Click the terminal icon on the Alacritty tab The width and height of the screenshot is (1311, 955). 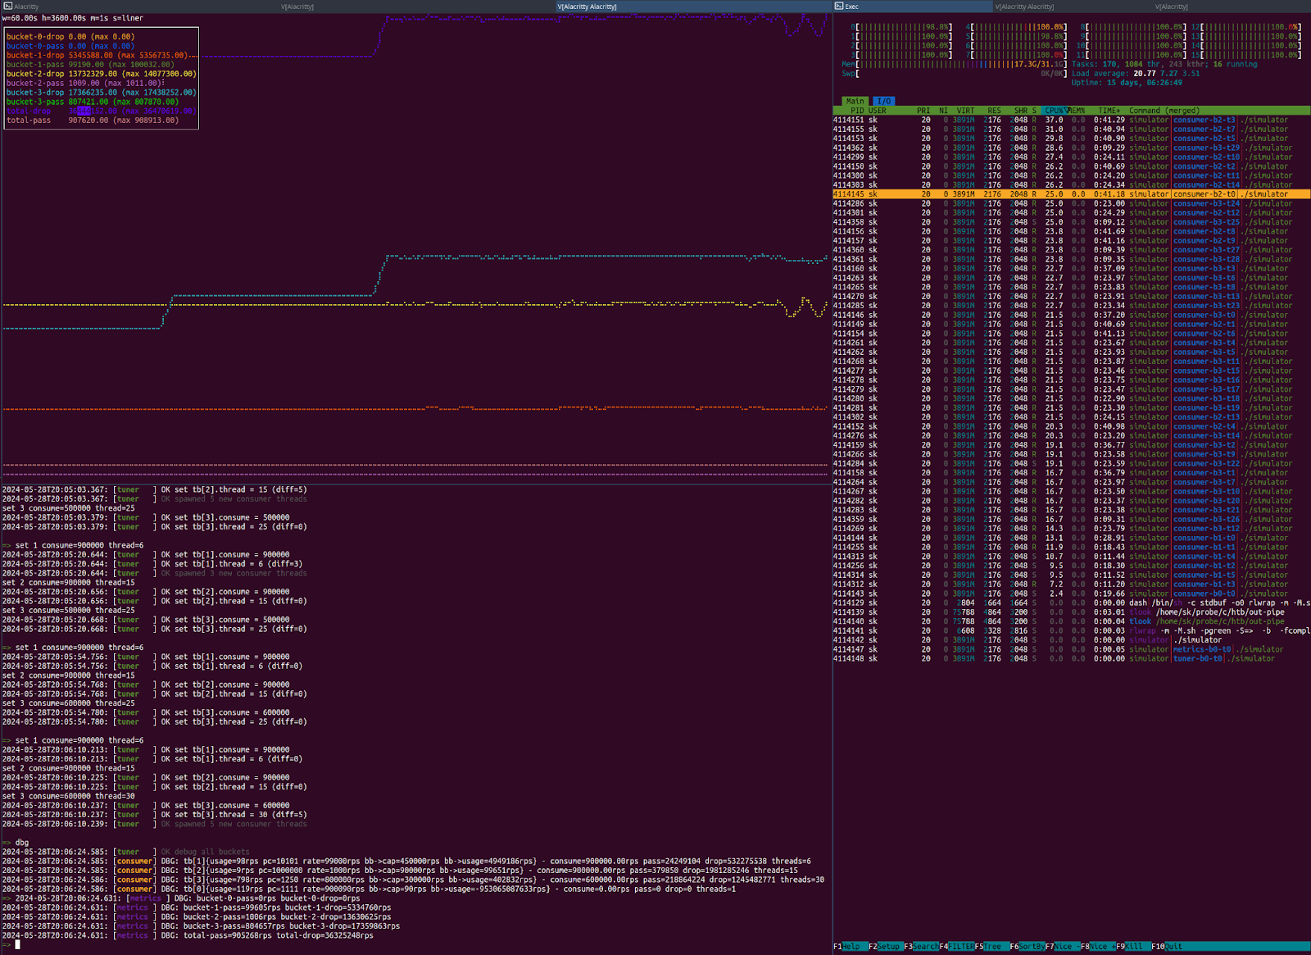(x=8, y=6)
